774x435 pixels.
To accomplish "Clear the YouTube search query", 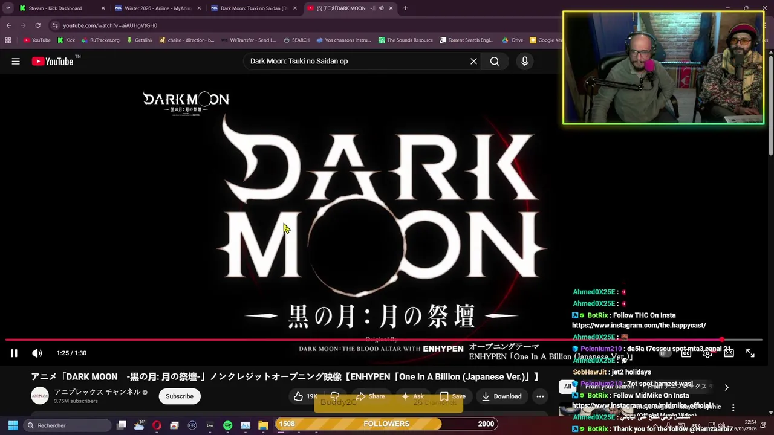I will (473, 61).
